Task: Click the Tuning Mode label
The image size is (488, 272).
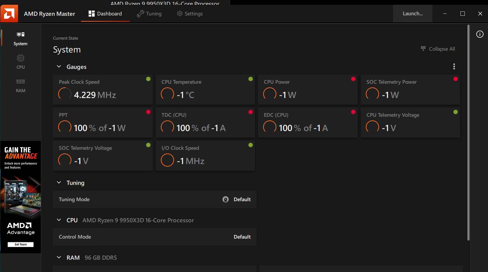Action: click(x=74, y=199)
